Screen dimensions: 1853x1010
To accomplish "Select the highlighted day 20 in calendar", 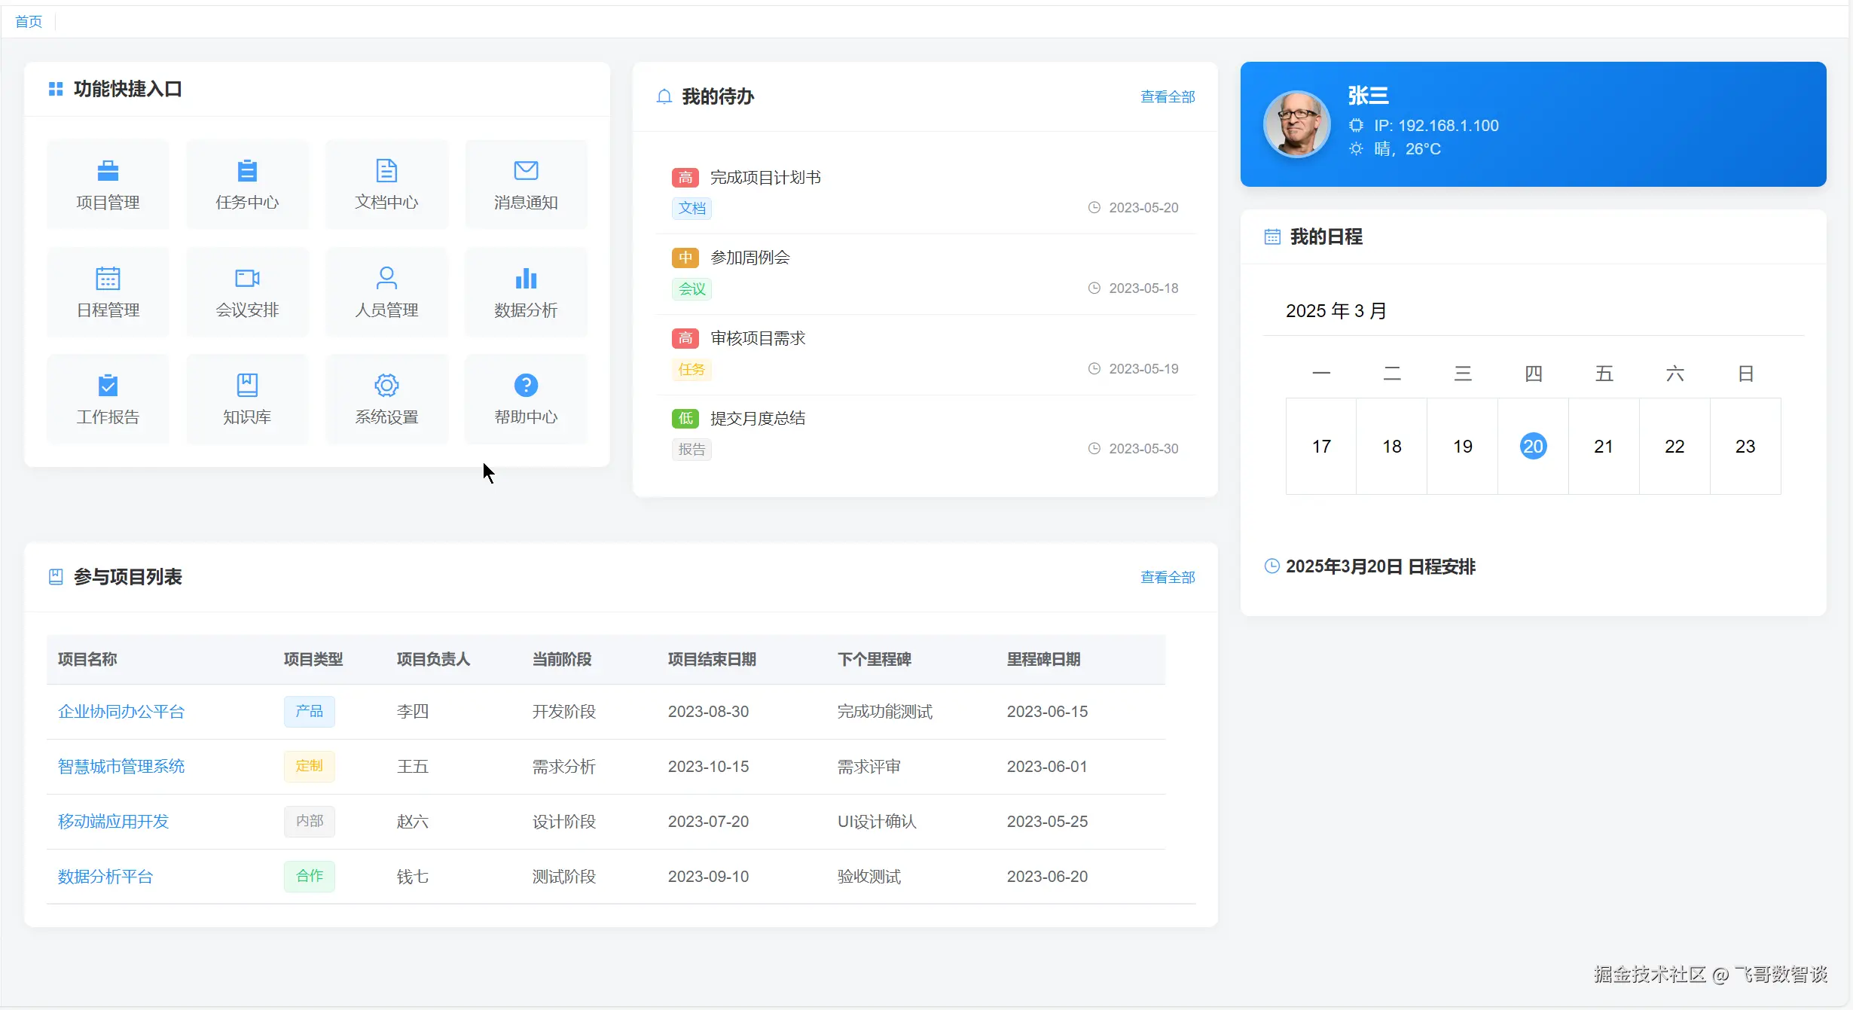I will click(x=1533, y=447).
